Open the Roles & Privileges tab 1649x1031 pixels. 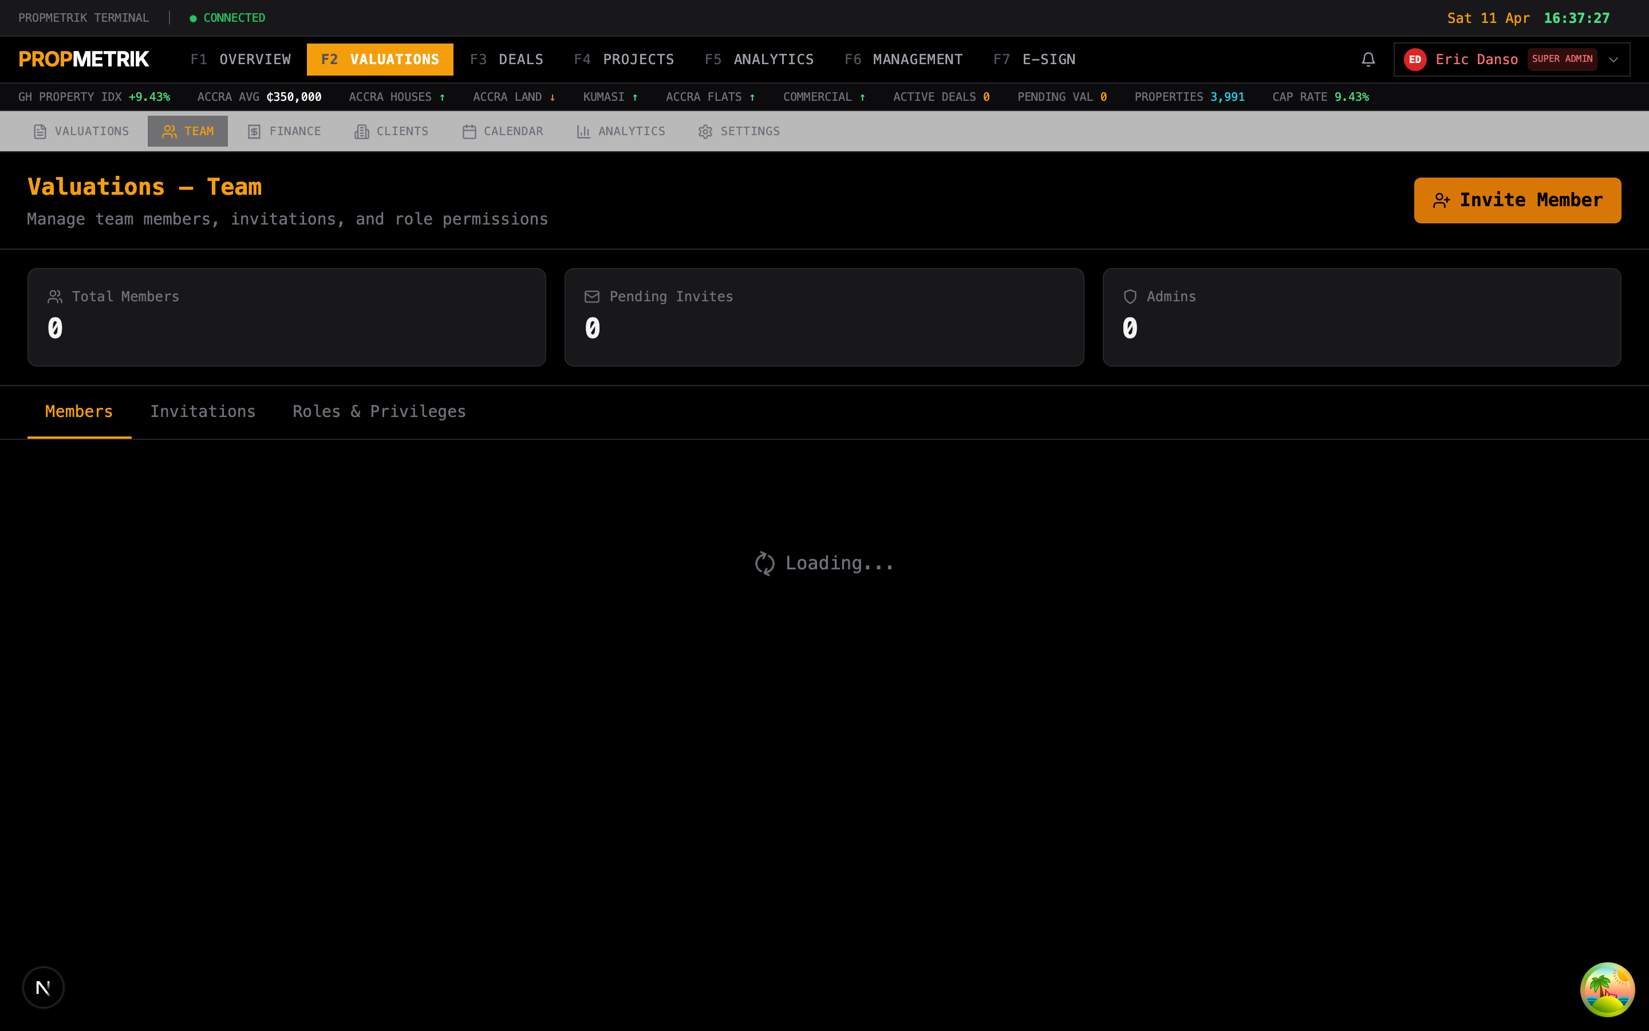coord(379,412)
